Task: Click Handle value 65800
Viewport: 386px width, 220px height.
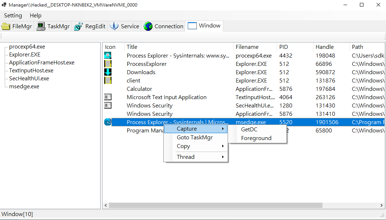Action: pyautogui.click(x=324, y=131)
